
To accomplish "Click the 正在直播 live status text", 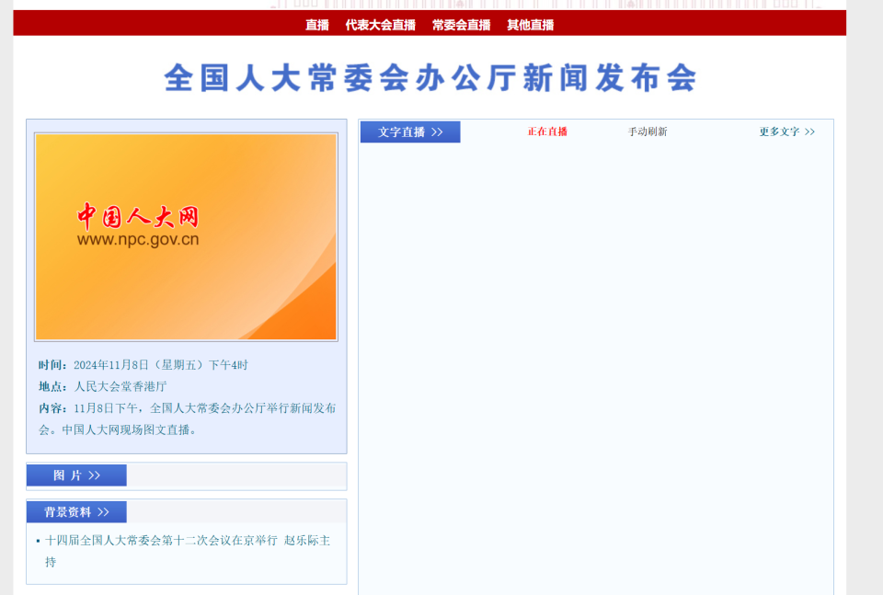I will (x=546, y=132).
